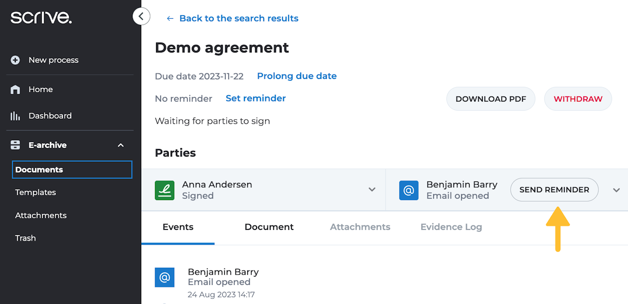Expand Anna Andersen's party details

(x=372, y=190)
